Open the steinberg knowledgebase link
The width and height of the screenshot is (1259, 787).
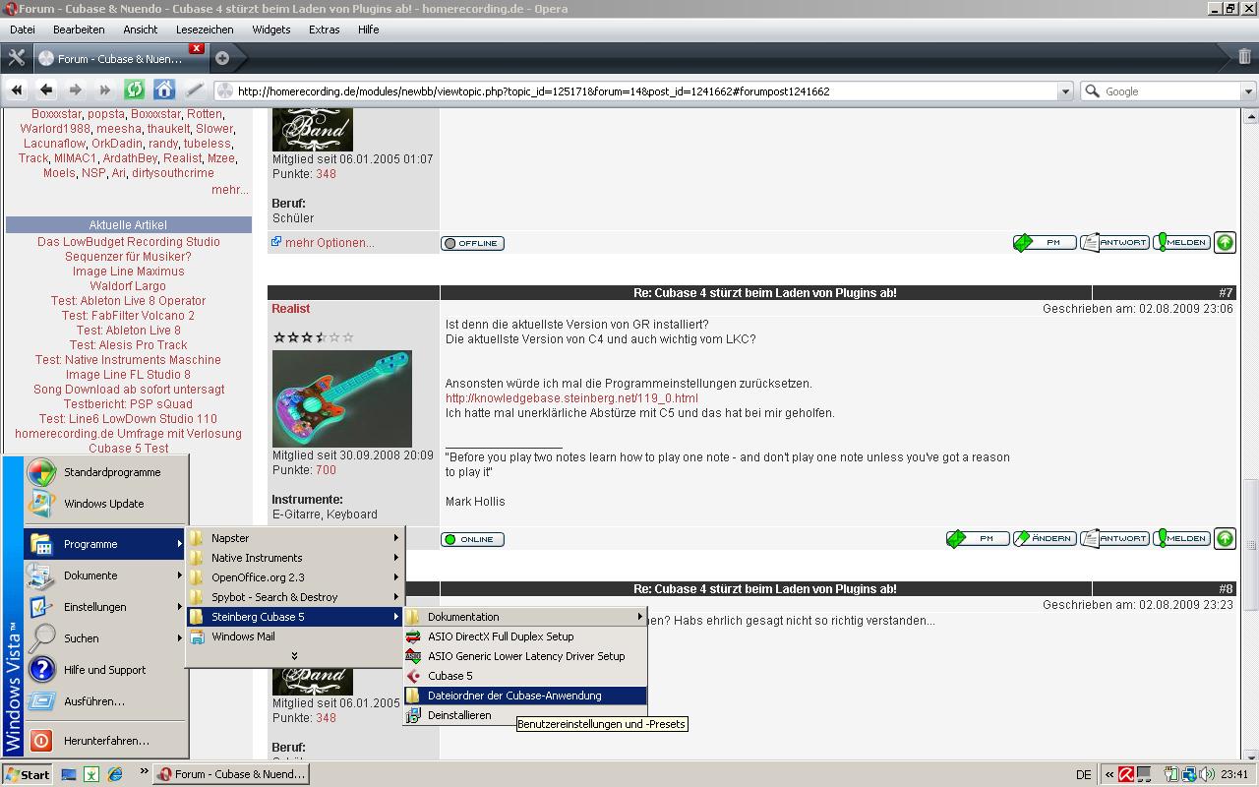coord(571,398)
